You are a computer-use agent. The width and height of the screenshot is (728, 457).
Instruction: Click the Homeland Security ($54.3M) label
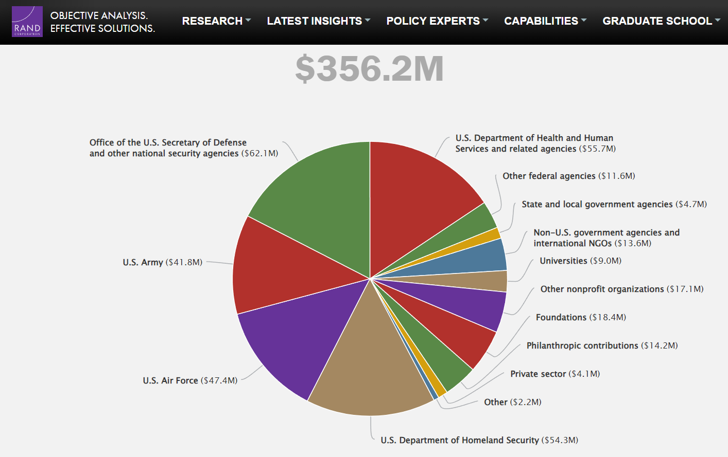479,440
